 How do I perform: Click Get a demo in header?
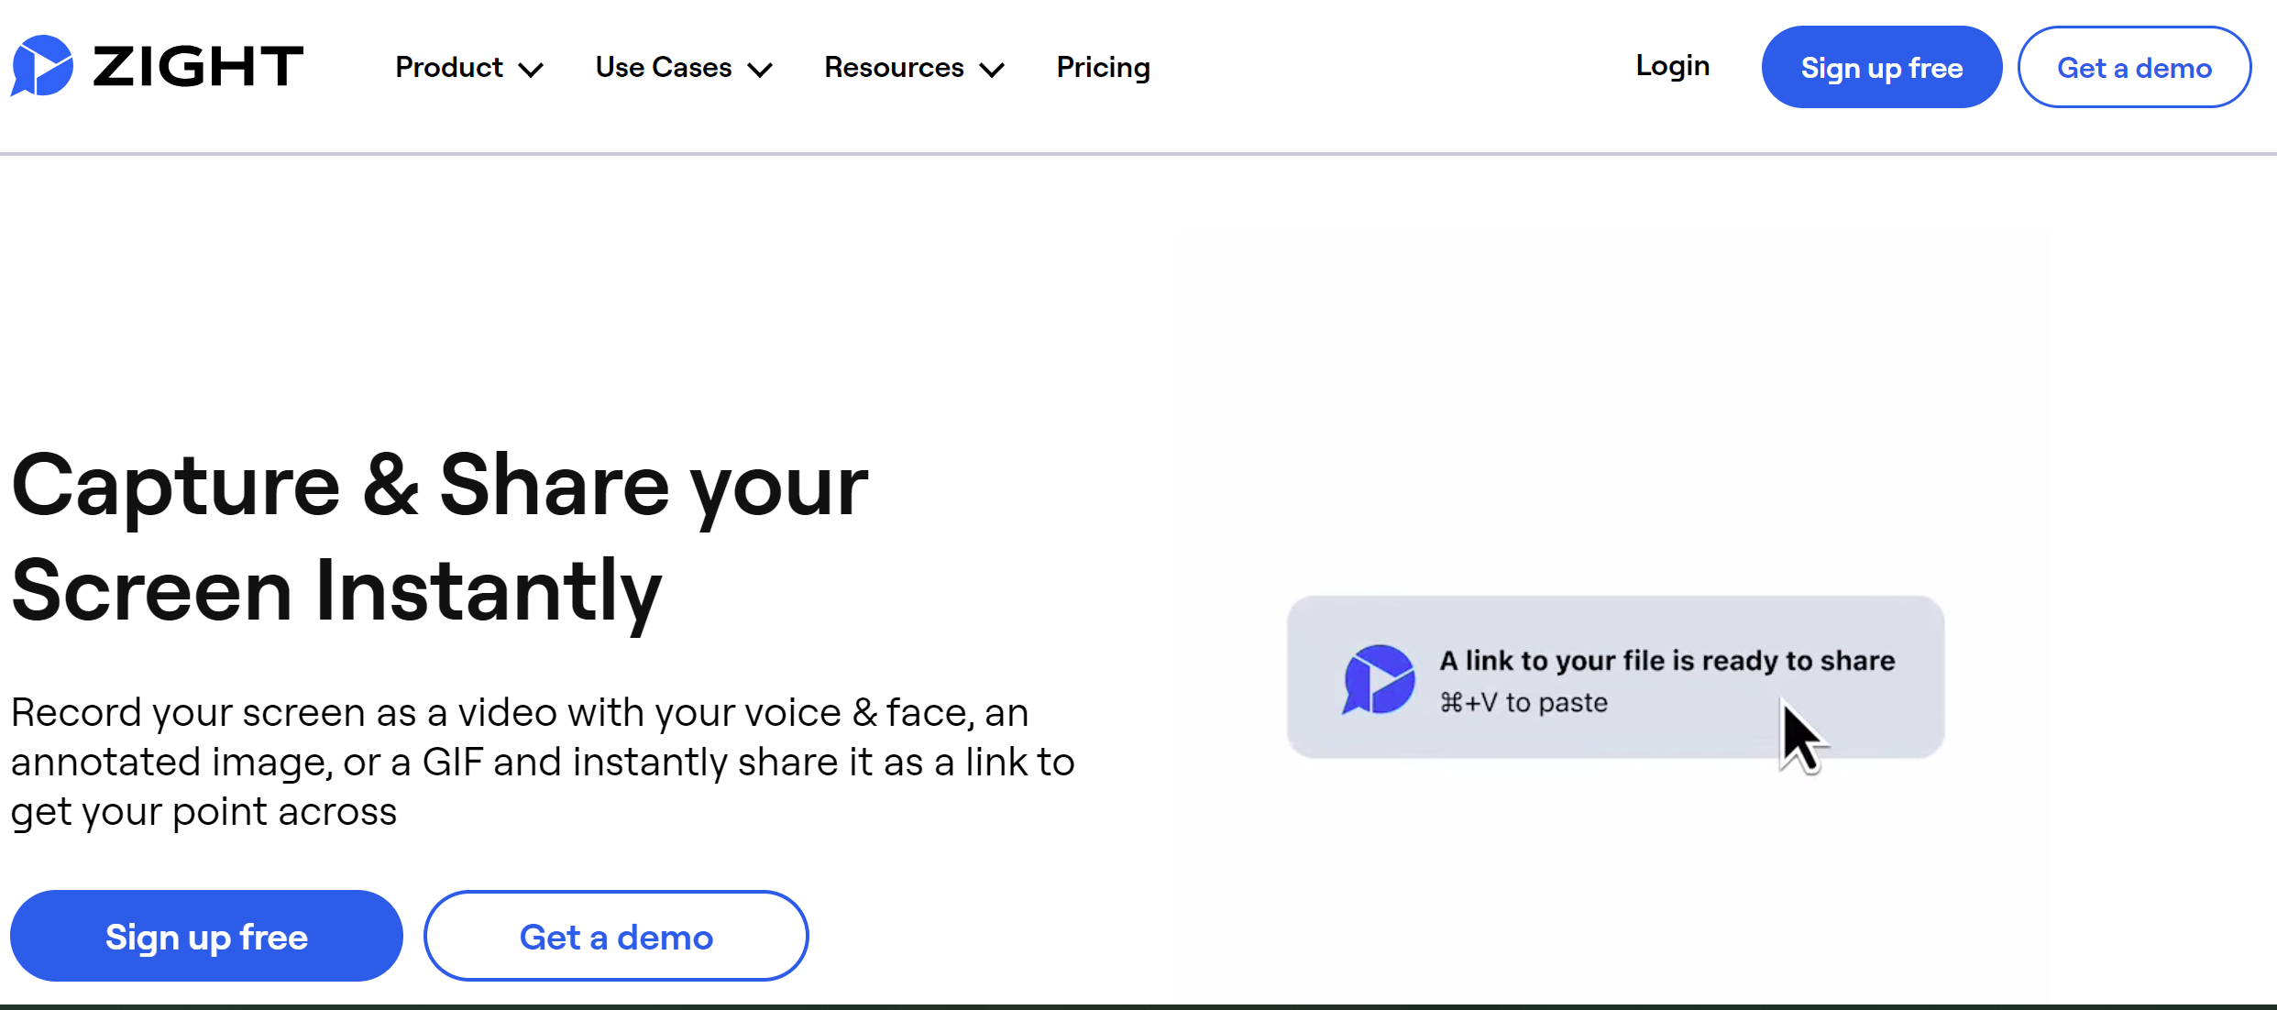point(2134,67)
